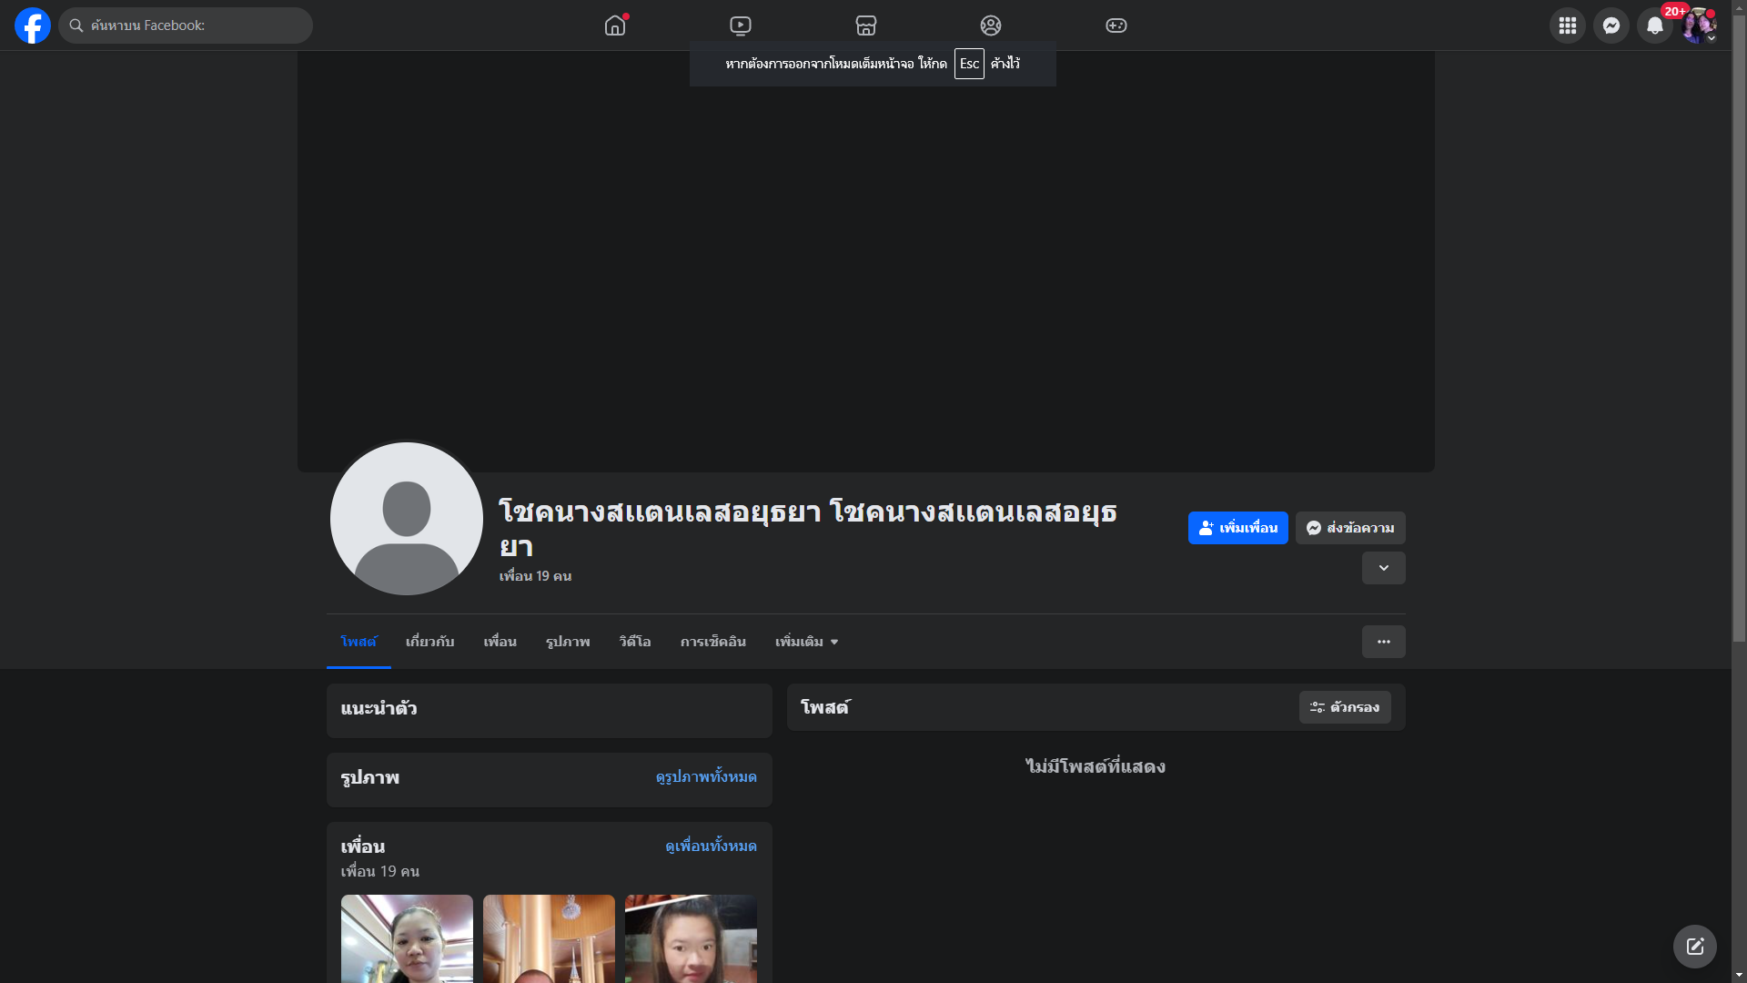Expand the chevron dropdown below message button
1747x983 pixels.
click(x=1383, y=568)
